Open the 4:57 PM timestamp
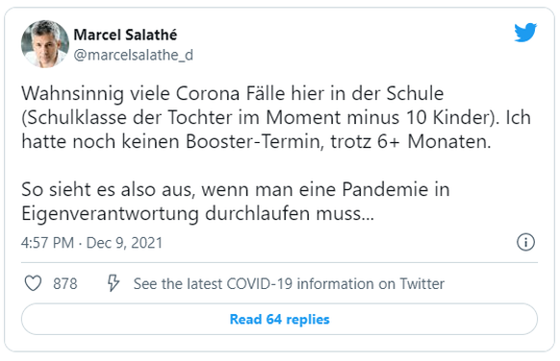 [x=47, y=243]
